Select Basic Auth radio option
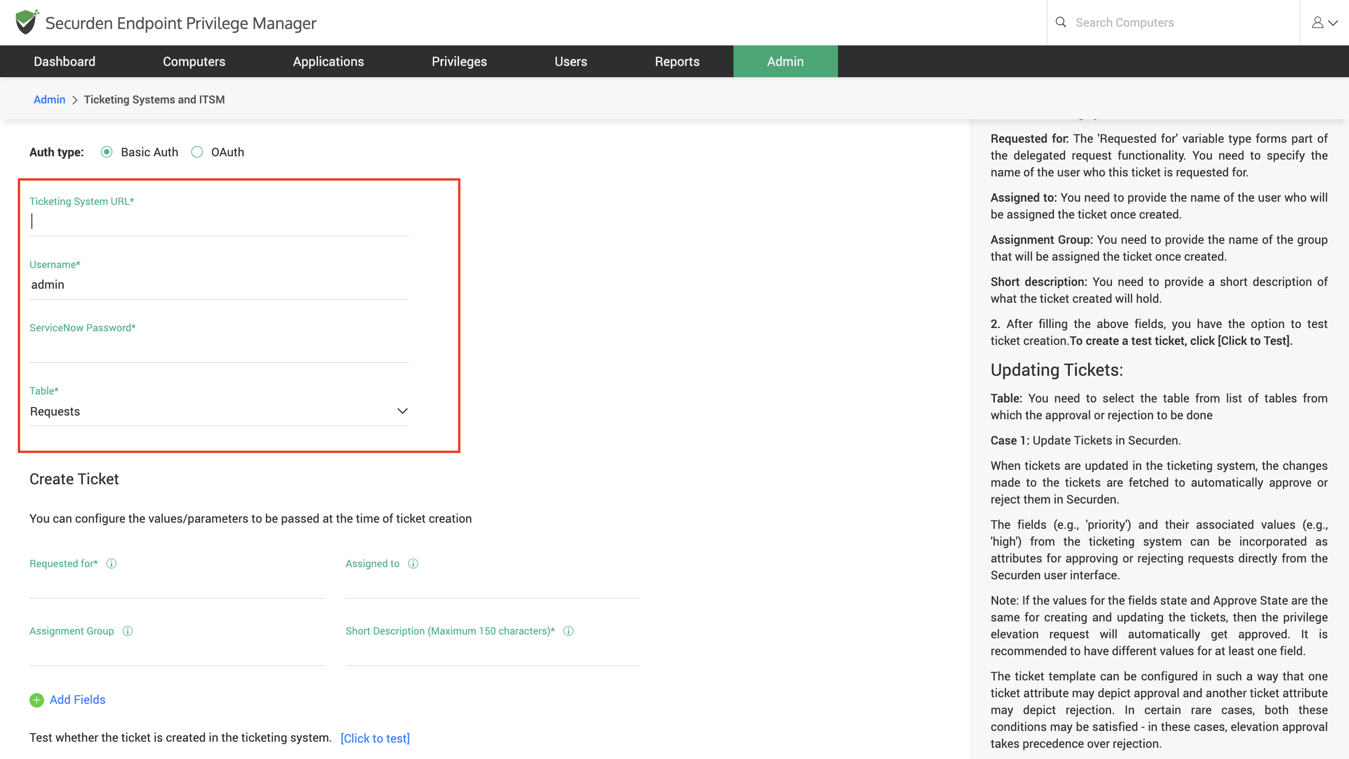 tap(107, 152)
